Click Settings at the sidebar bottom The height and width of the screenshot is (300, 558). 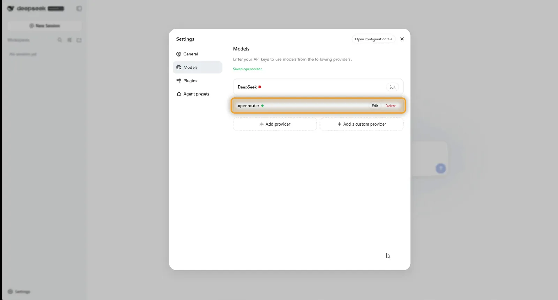(19, 292)
